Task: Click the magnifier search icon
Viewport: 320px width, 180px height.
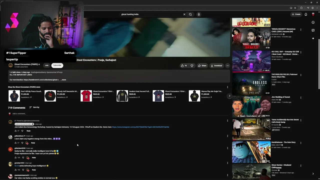Action: (x=190, y=14)
